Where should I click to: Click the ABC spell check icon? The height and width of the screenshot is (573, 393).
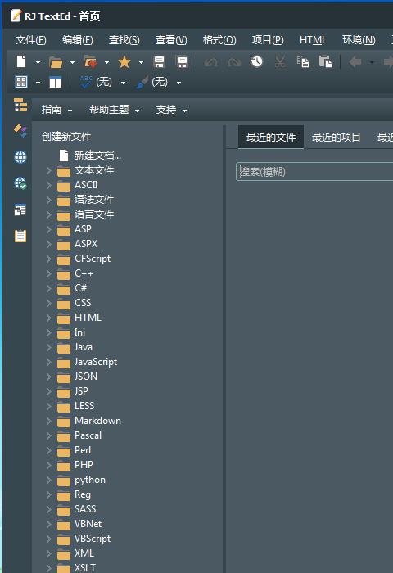pos(86,82)
